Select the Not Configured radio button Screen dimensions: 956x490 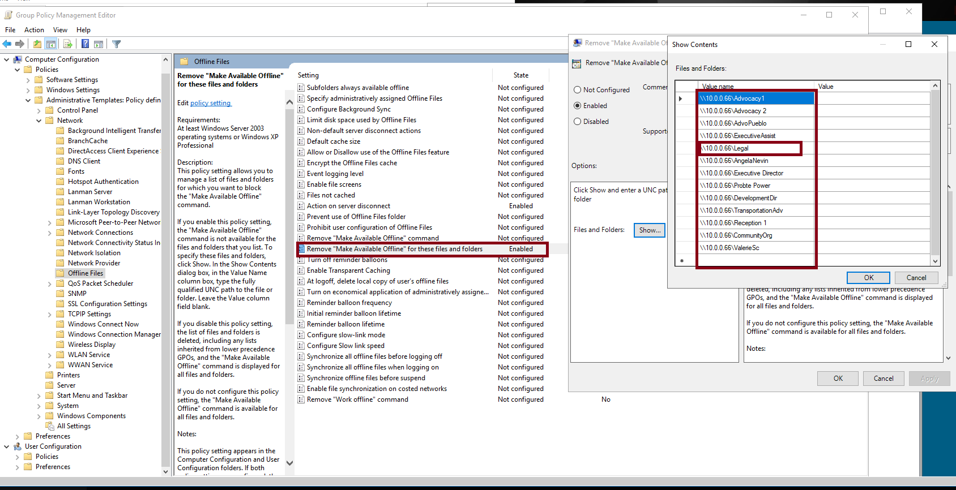578,90
